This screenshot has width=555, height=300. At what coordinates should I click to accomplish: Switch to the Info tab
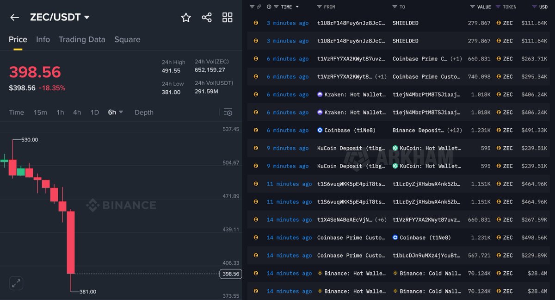(x=43, y=39)
